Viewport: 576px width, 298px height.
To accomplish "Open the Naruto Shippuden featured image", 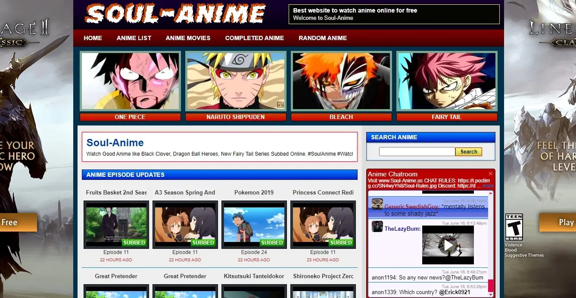I will (236, 81).
